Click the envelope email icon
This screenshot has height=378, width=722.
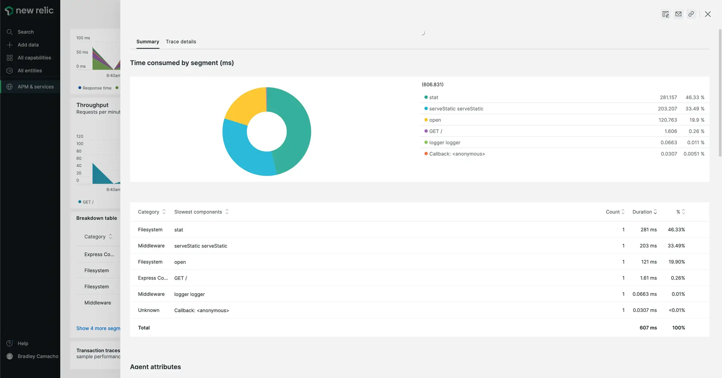click(678, 14)
